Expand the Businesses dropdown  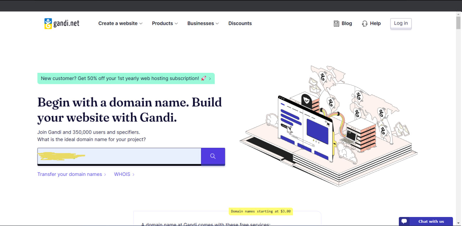203,23
